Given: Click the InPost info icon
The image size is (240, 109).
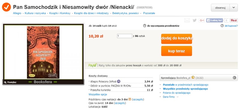Looking at the screenshot, I should pyautogui.click(x=118, y=81).
